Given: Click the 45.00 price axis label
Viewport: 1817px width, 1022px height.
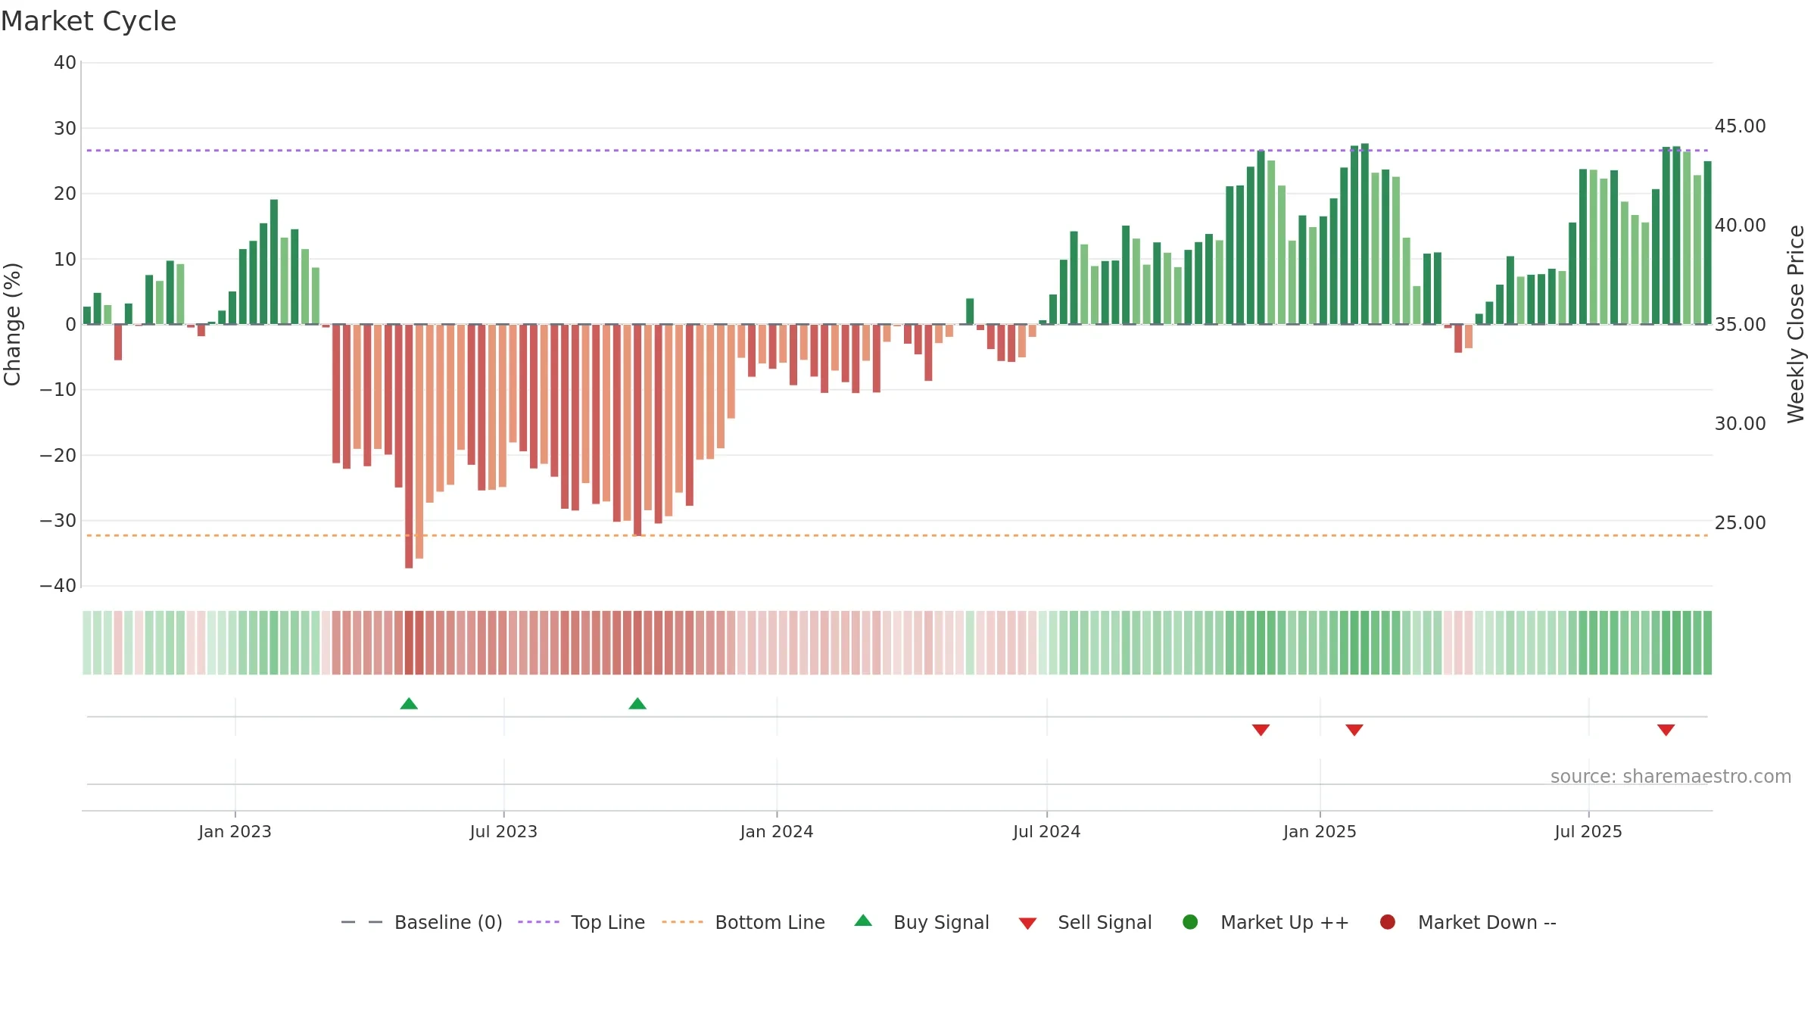Looking at the screenshot, I should tap(1740, 126).
